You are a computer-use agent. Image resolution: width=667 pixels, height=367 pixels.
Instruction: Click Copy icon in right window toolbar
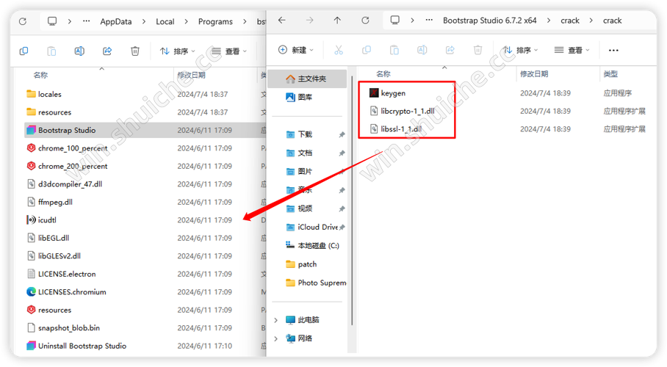(x=367, y=50)
